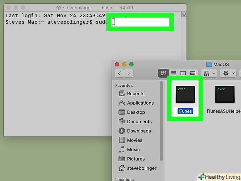Open Applications in Finder sidebar

(x=136, y=103)
